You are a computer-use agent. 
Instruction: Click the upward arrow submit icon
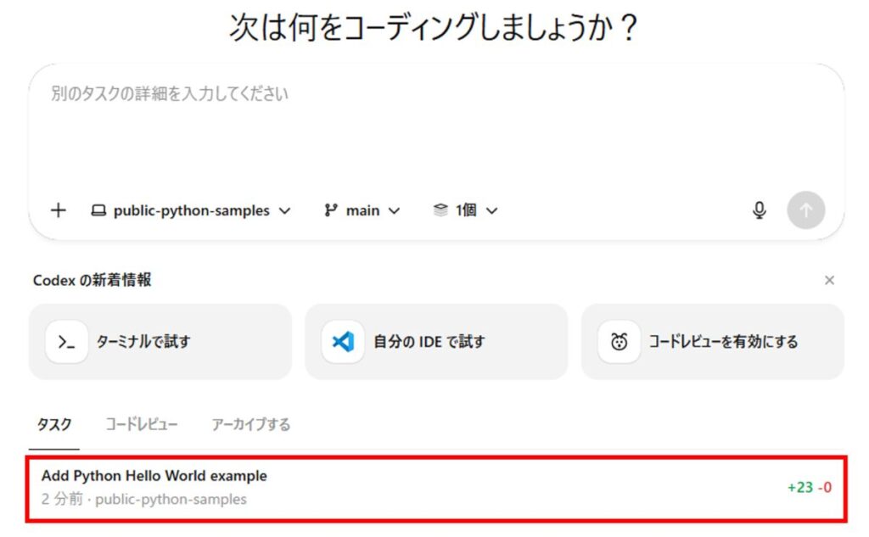click(x=805, y=210)
